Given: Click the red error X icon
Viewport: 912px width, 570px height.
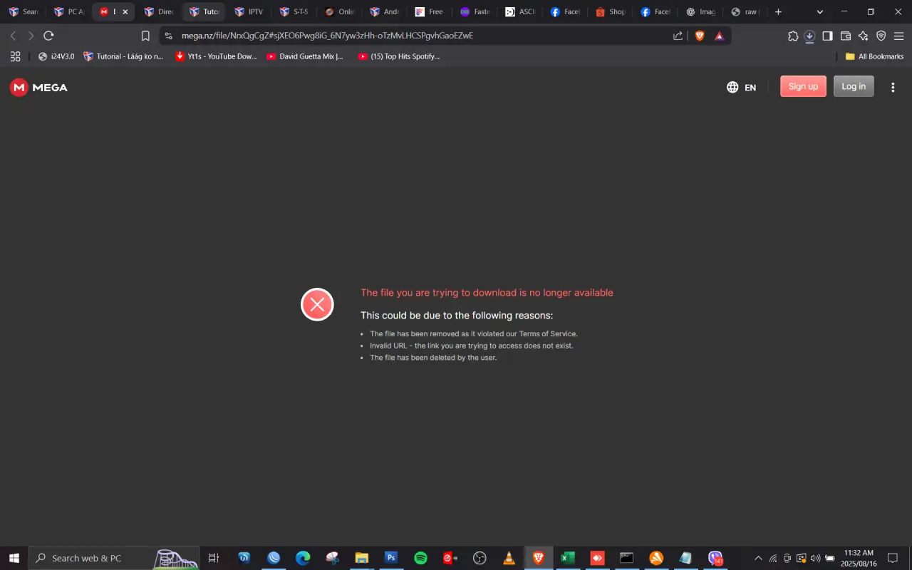Looking at the screenshot, I should [317, 304].
